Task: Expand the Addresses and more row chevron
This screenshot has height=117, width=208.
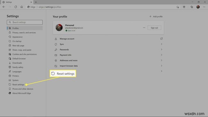Action: (161, 60)
